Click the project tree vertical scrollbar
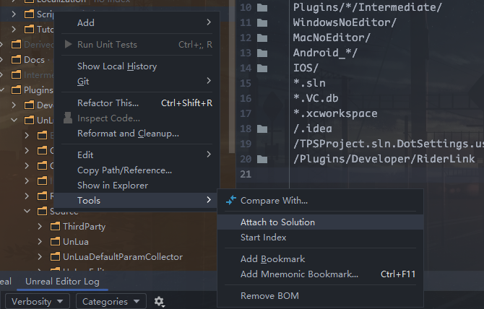Viewport: 484px width, 309px height. pos(231,77)
